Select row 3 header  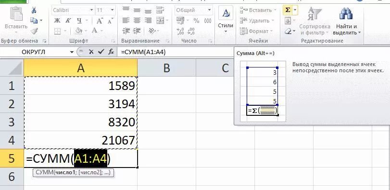point(12,122)
